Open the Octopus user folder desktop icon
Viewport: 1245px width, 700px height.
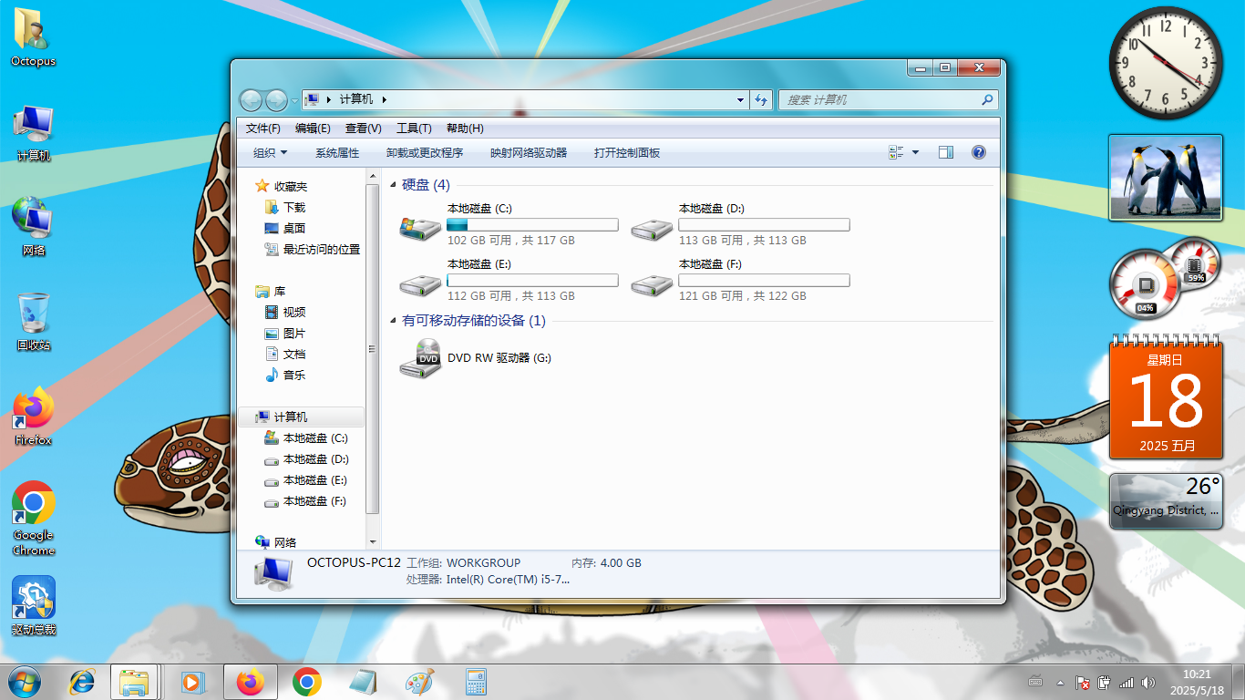(x=34, y=36)
